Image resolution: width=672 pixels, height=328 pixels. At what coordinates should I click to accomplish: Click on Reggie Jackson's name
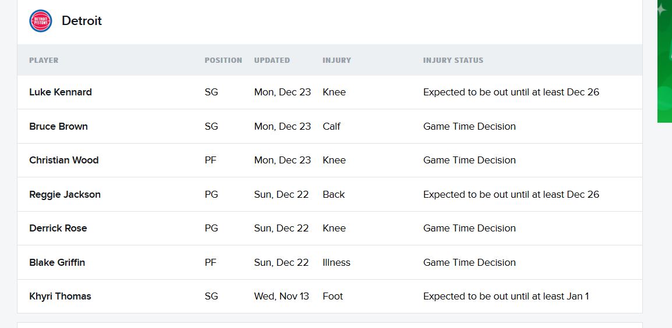(x=65, y=194)
